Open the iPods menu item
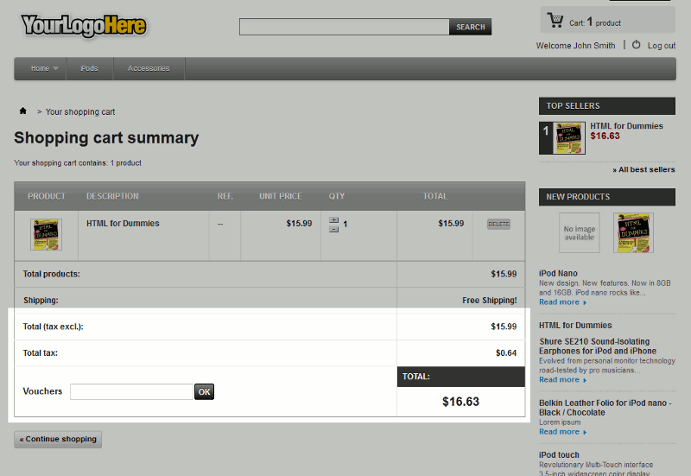Screen dimensions: 691x476 tap(90, 68)
